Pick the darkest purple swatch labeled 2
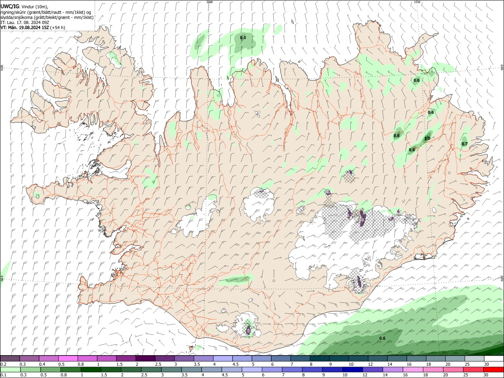Screen dimensions: 504x378 click(x=145, y=358)
